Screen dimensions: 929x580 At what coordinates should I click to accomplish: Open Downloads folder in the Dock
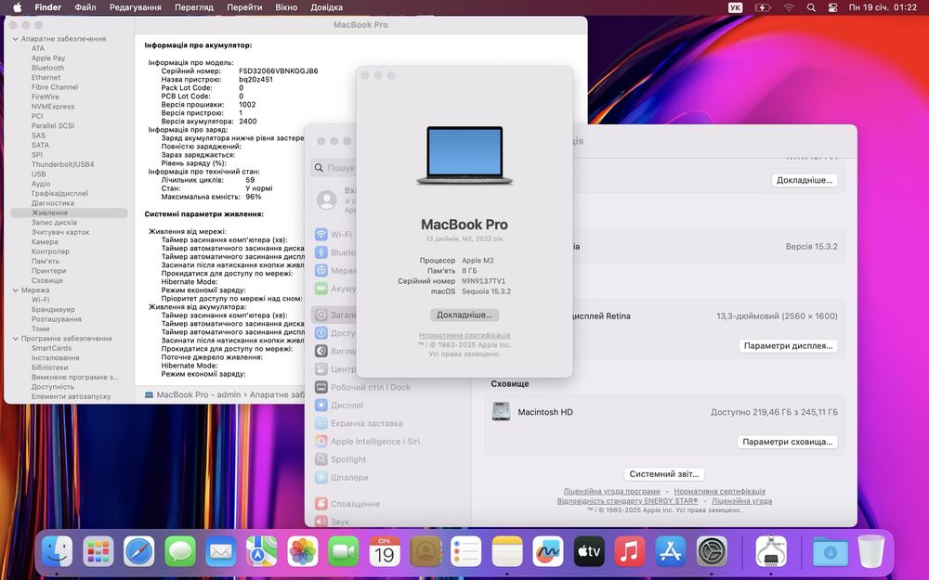point(830,551)
